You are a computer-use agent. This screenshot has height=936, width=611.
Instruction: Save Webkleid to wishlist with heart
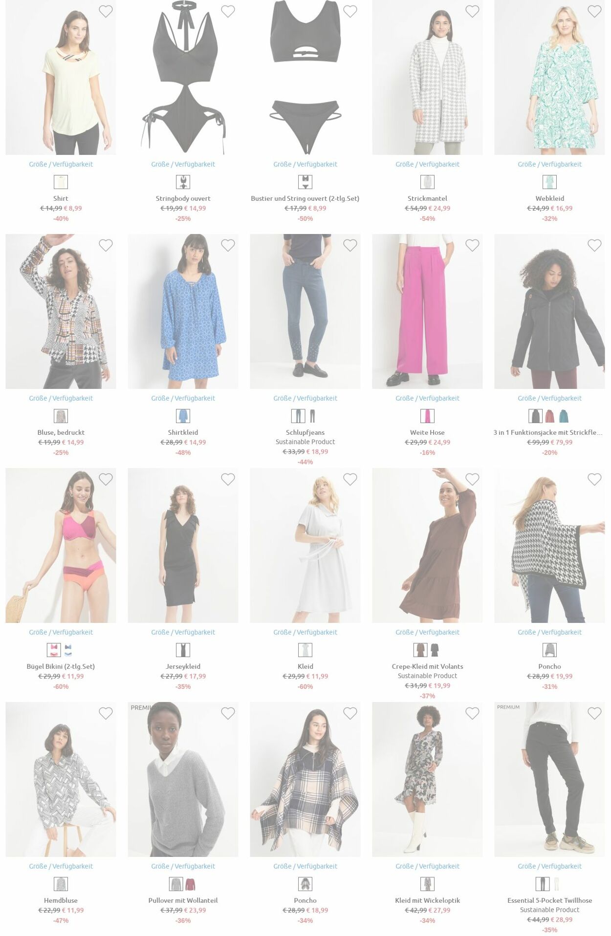(x=594, y=11)
